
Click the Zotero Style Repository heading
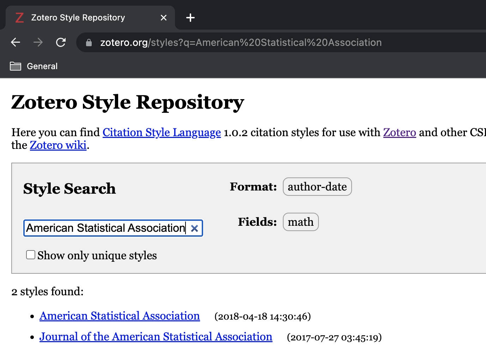tap(128, 102)
